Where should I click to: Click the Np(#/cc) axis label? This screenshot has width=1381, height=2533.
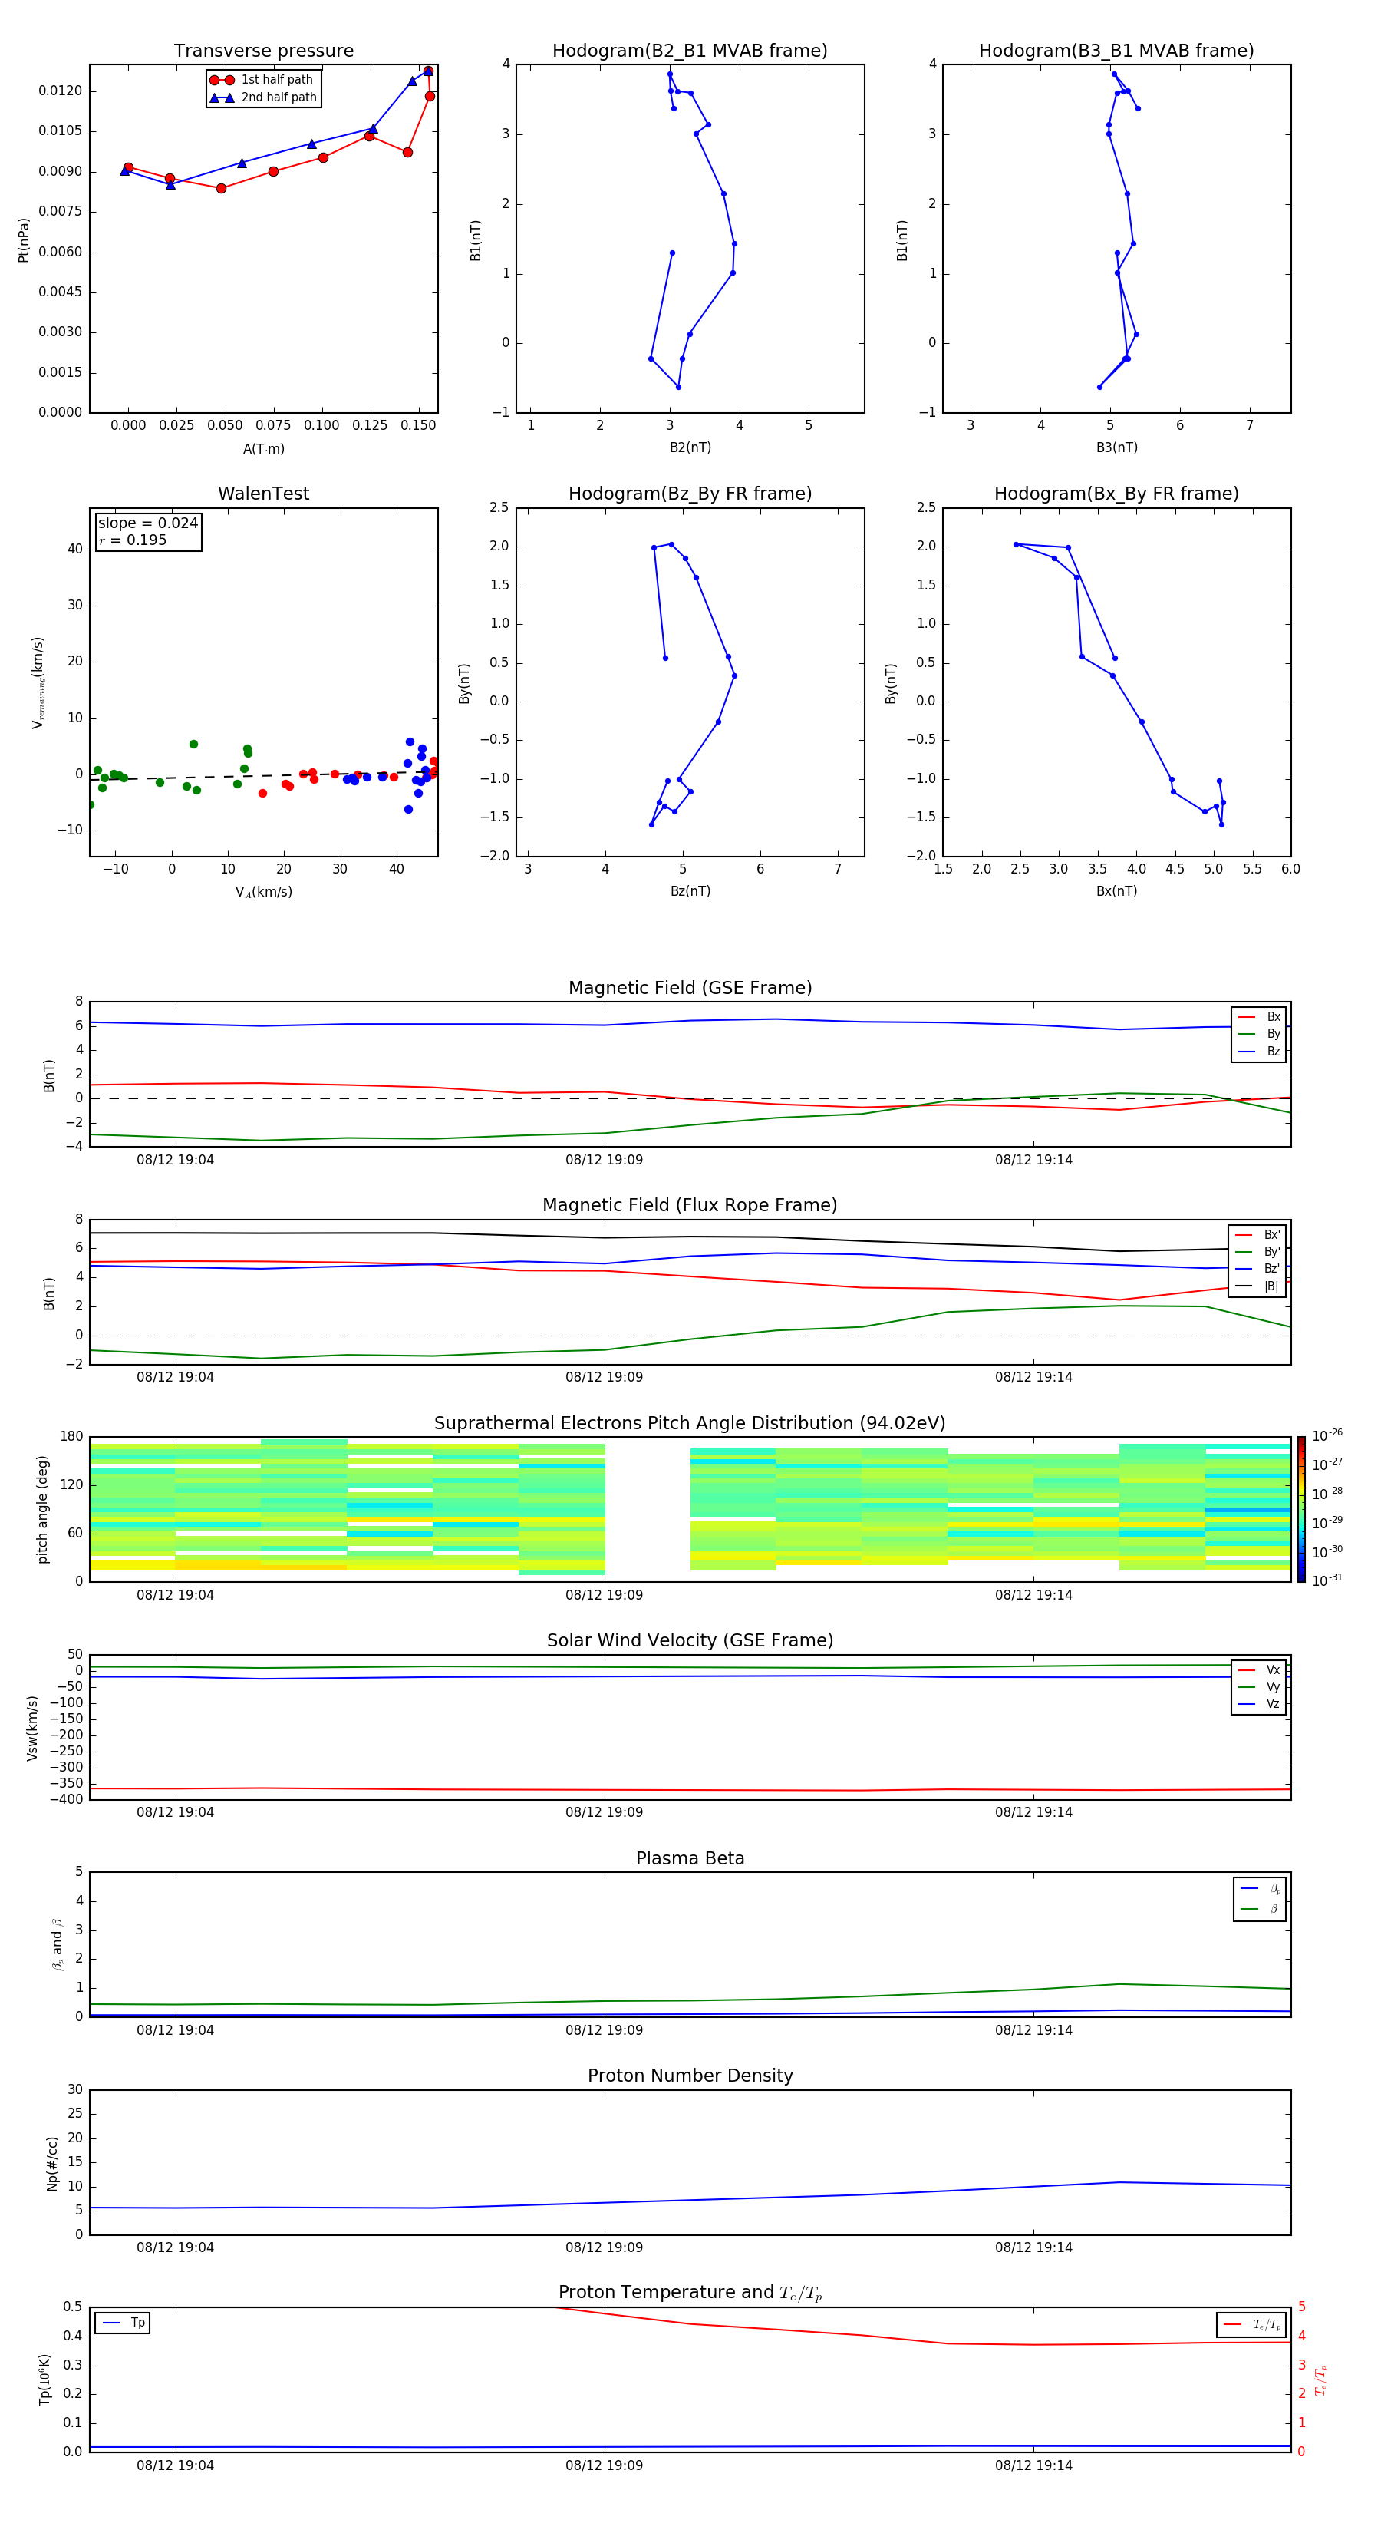tap(52, 2163)
